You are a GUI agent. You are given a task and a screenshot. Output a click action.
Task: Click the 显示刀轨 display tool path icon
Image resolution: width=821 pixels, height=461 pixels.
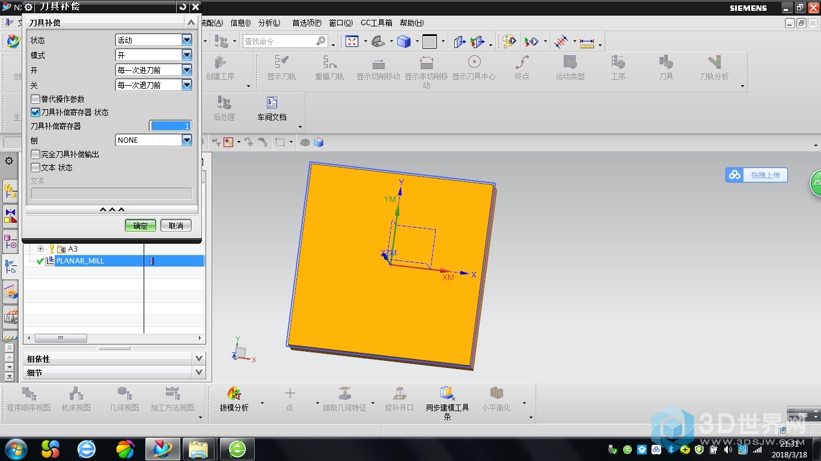tap(281, 62)
